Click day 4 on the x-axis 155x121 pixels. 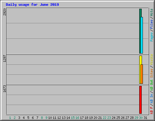point(24,118)
